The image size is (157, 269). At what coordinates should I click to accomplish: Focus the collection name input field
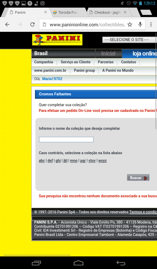tap(66, 139)
